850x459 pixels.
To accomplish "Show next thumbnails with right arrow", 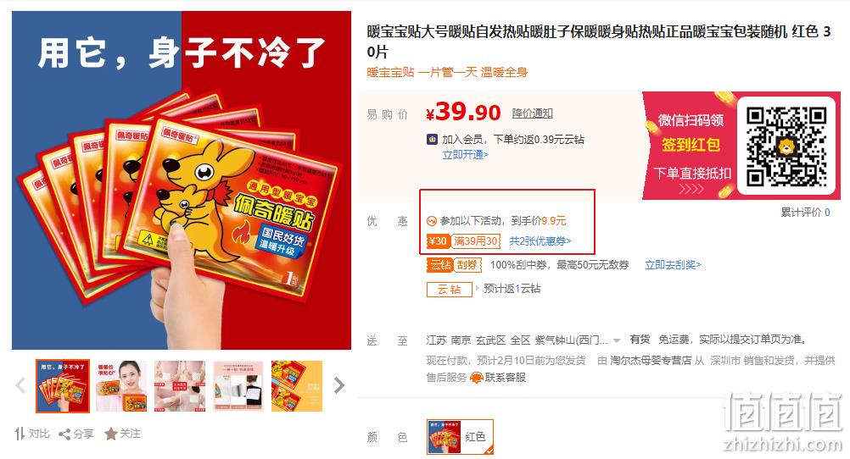I will pyautogui.click(x=339, y=385).
